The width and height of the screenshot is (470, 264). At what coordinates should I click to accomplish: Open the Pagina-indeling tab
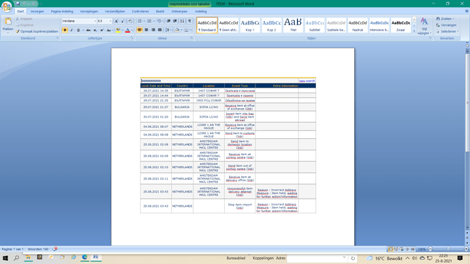point(62,12)
